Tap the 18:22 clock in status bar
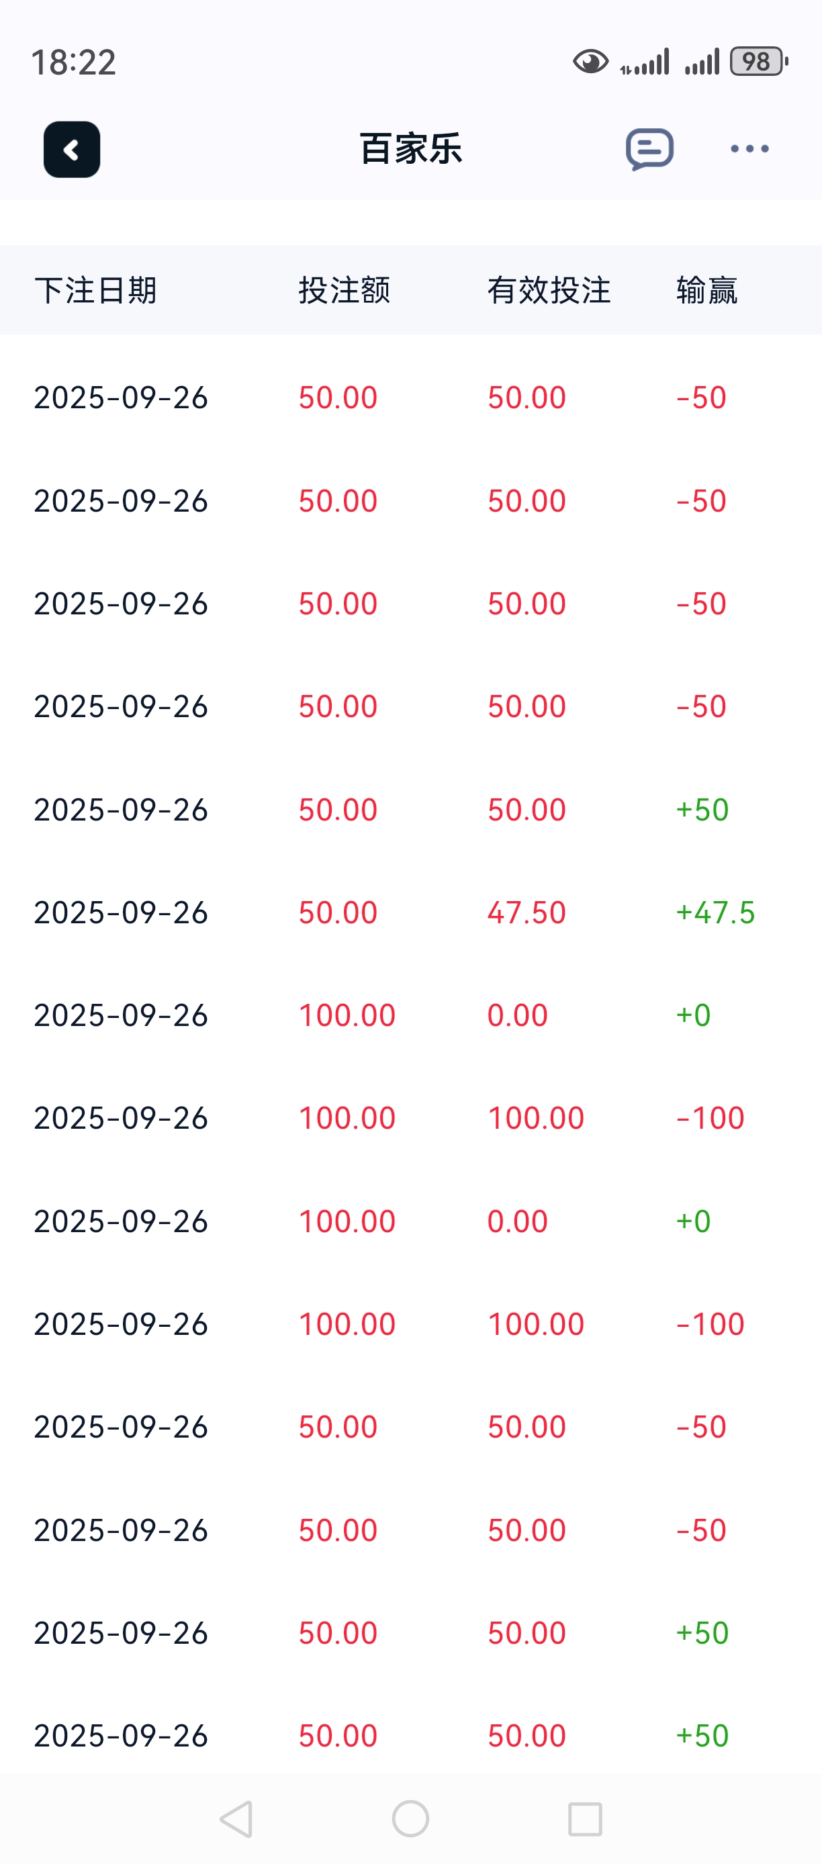 73,62
